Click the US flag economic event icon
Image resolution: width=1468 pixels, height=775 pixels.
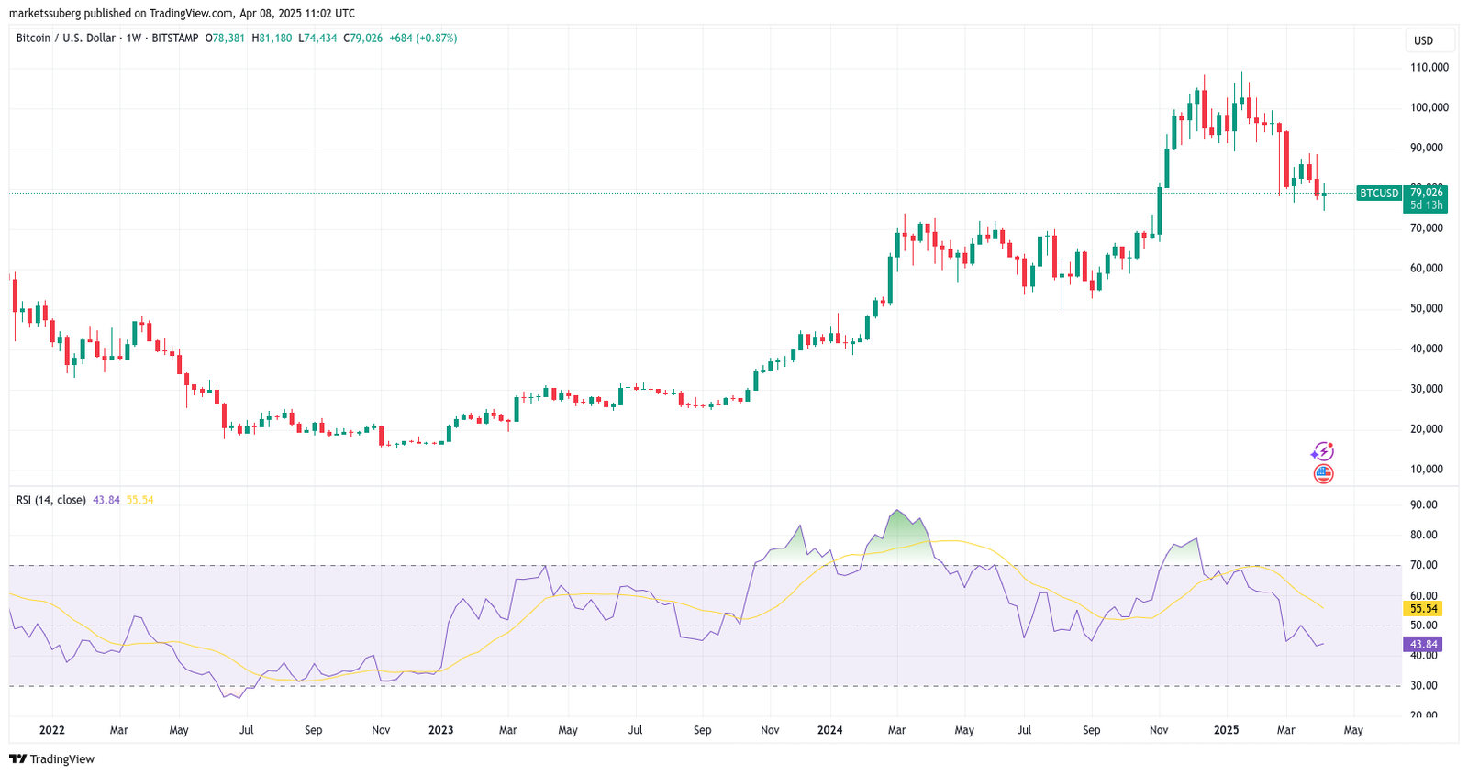(x=1323, y=474)
